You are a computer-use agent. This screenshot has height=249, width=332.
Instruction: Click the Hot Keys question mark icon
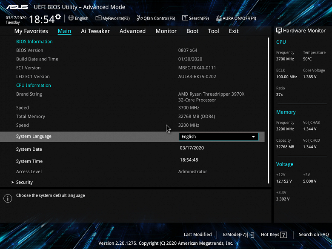click(x=283, y=235)
